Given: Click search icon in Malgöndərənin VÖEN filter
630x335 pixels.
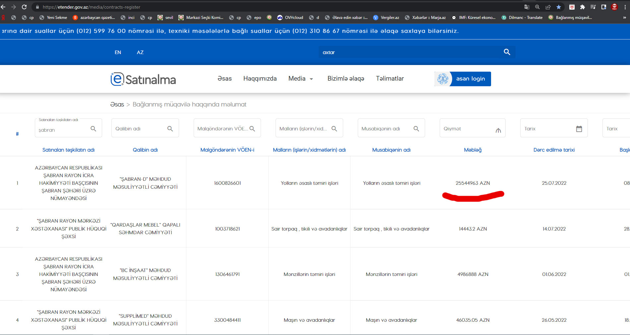Looking at the screenshot, I should coord(252,129).
